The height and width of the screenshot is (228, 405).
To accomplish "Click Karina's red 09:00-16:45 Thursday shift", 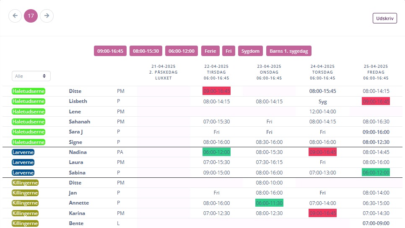I will pos(322,213).
